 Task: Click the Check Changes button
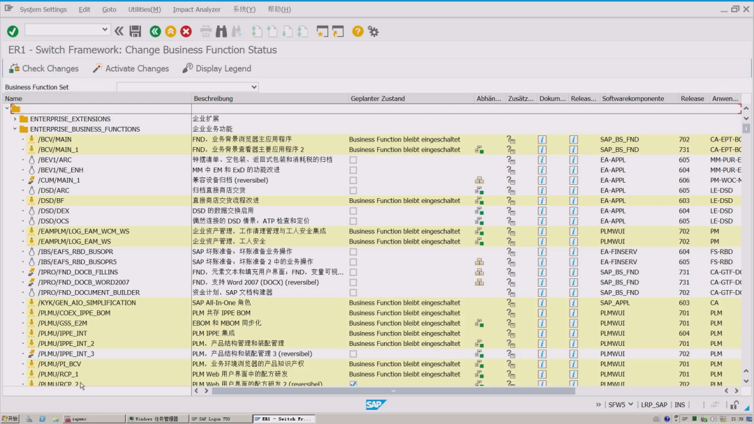(44, 68)
